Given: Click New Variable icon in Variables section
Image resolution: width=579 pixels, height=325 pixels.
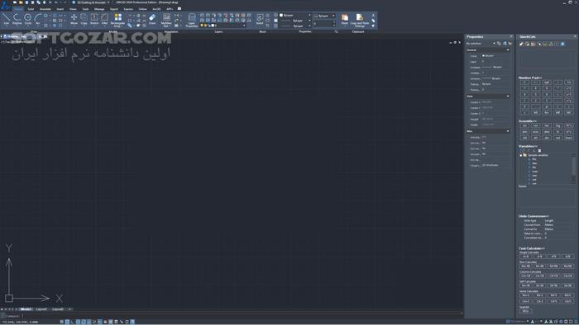Looking at the screenshot, I should [x=522, y=150].
